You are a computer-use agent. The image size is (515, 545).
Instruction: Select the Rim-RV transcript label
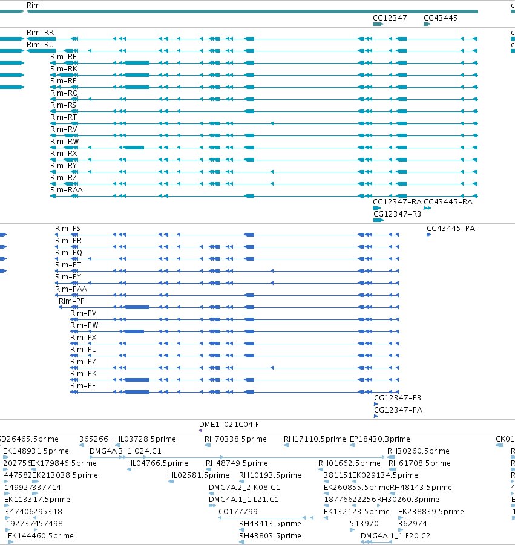64,129
